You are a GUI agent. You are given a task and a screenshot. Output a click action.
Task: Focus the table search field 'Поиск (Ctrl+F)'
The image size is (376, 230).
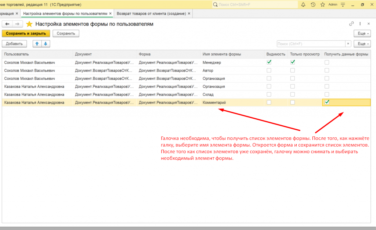pos(311,44)
